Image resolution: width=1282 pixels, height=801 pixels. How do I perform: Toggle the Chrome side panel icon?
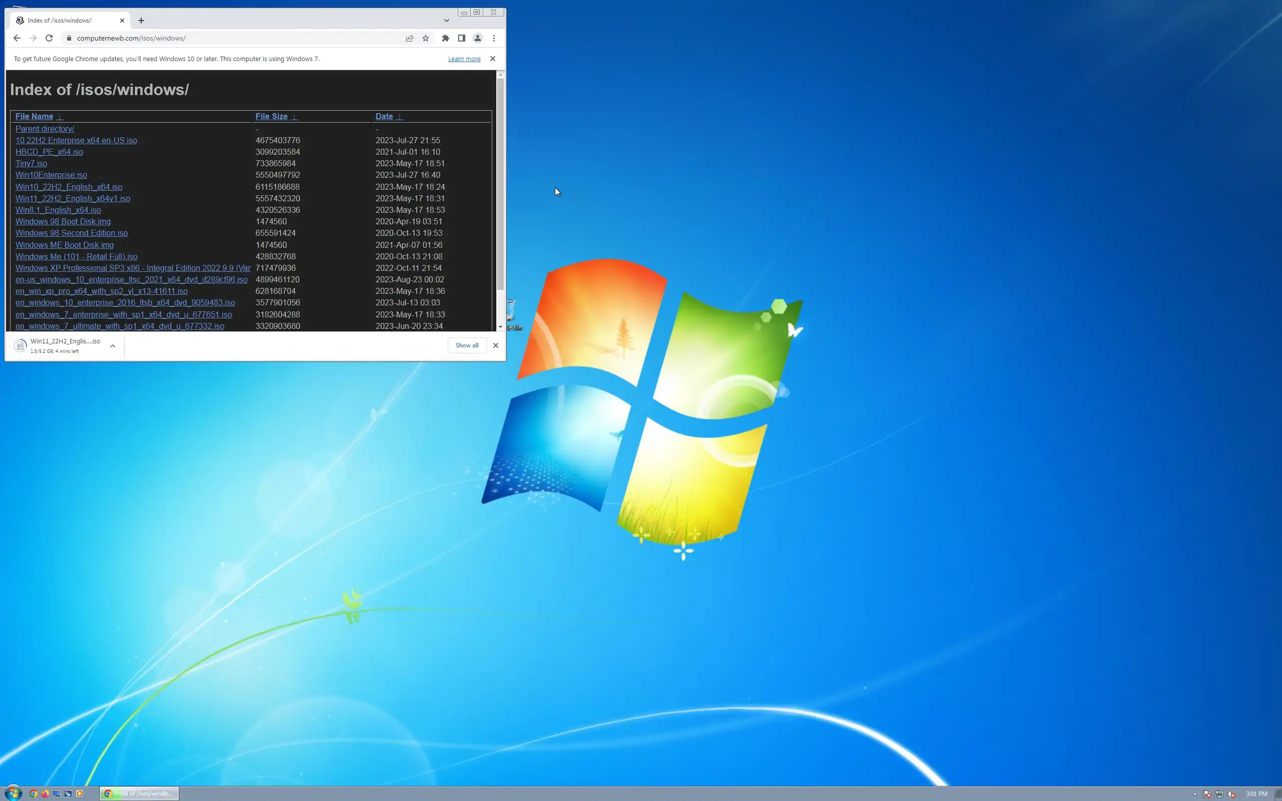click(461, 38)
